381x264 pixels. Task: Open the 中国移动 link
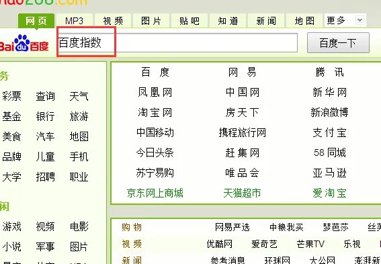[x=155, y=132]
